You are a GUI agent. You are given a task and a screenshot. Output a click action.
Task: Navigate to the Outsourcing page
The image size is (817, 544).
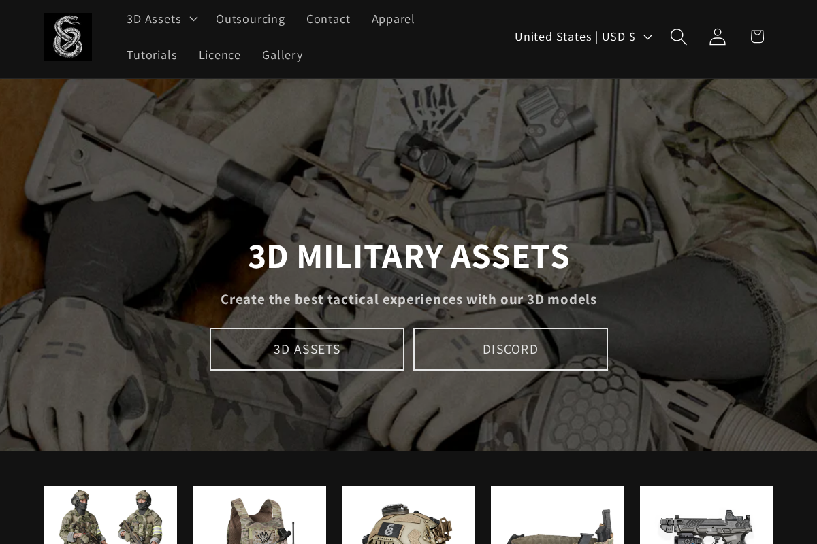click(251, 19)
